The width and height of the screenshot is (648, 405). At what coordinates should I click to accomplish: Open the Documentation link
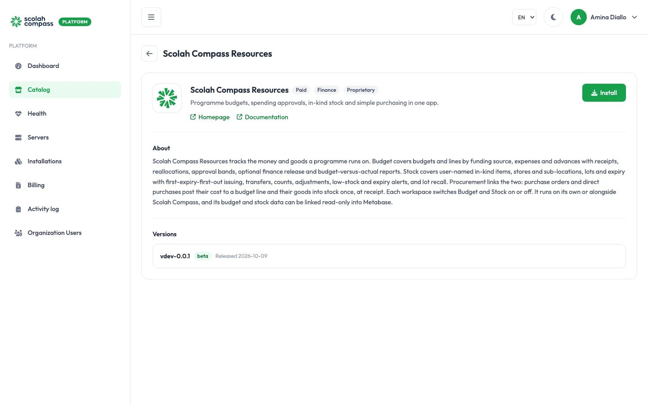262,117
